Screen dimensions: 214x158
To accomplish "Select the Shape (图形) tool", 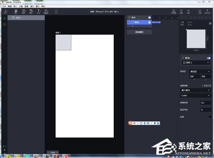I will 31,12.
